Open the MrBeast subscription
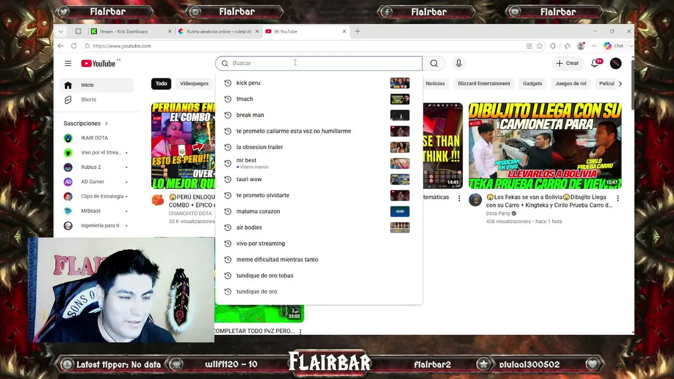The width and height of the screenshot is (674, 379). coord(95,211)
